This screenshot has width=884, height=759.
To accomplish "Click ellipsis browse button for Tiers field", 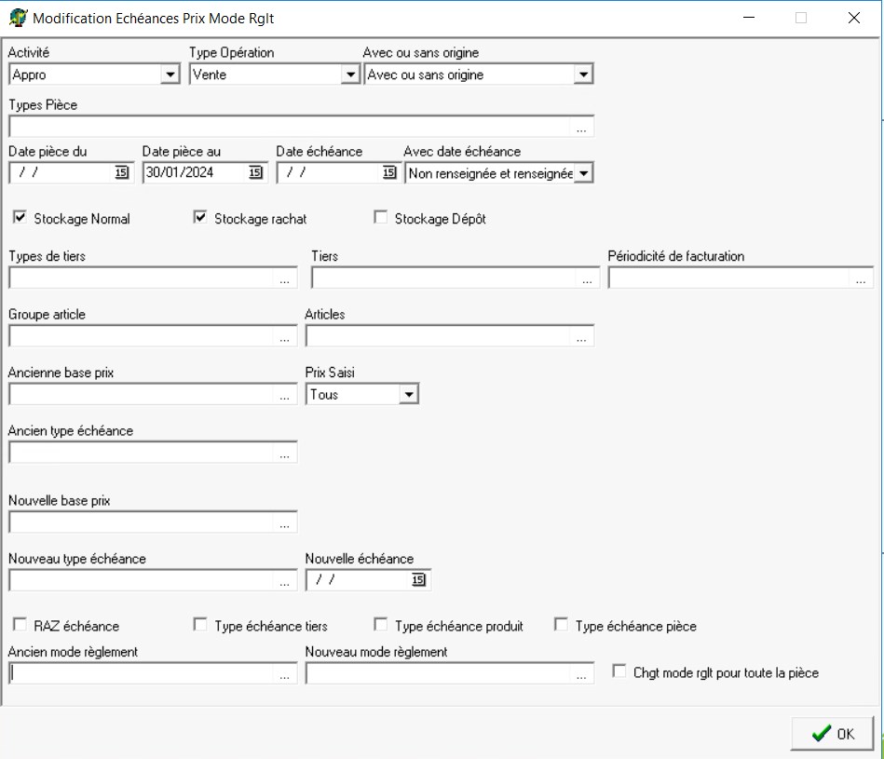I will tap(586, 278).
